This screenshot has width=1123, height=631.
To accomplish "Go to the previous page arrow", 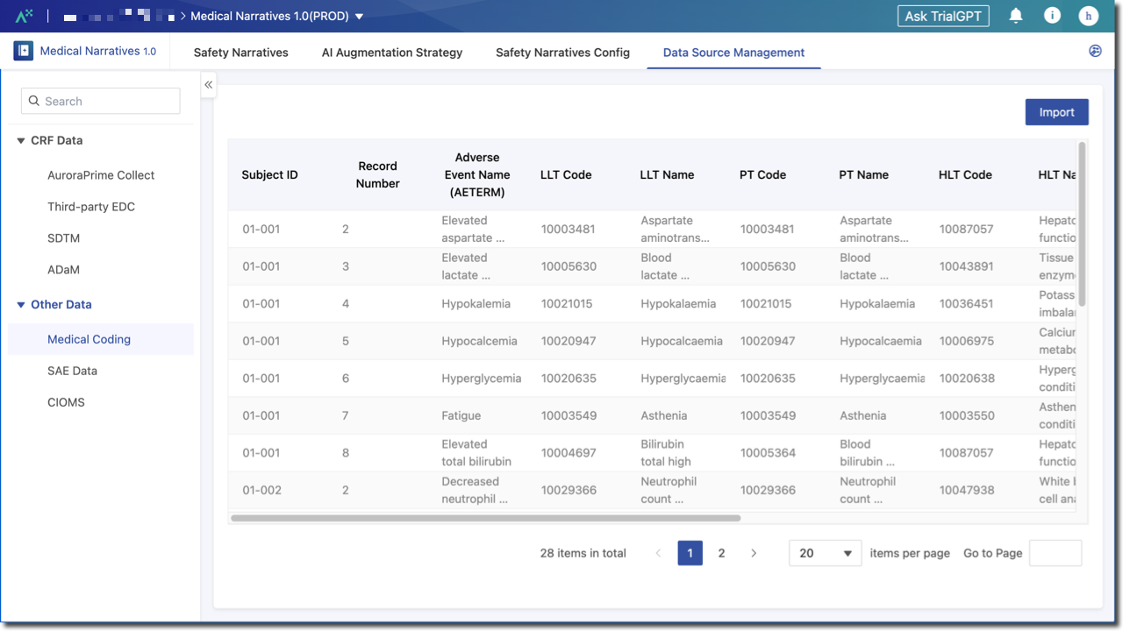I will 659,553.
